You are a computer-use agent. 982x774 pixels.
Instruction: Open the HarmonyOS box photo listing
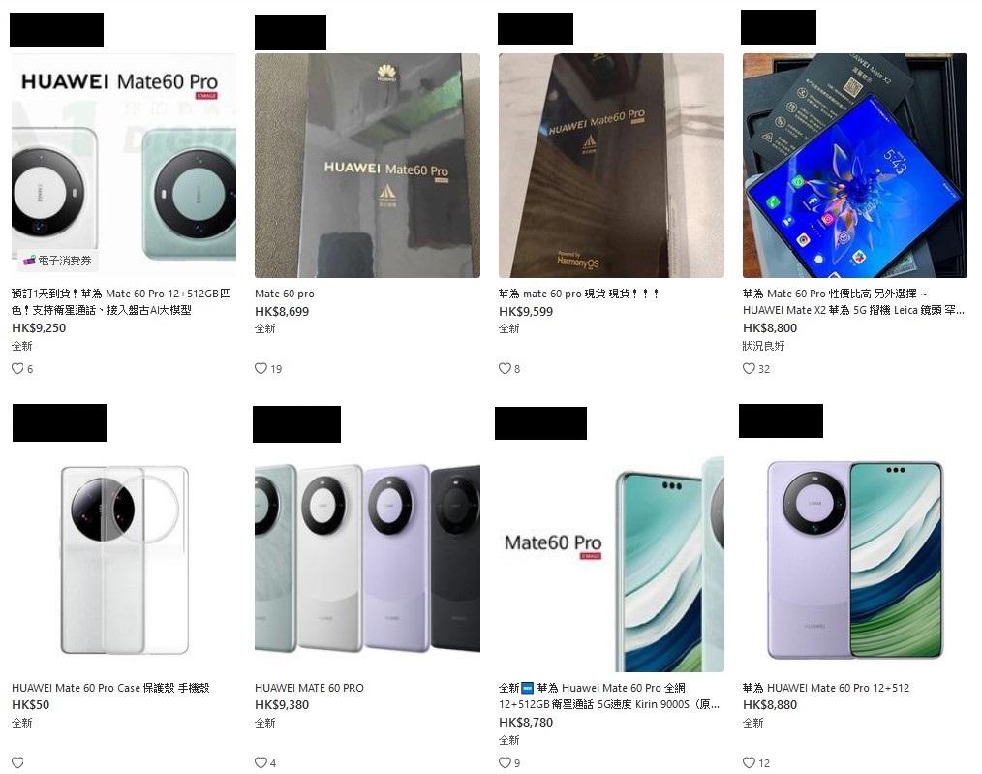[611, 166]
